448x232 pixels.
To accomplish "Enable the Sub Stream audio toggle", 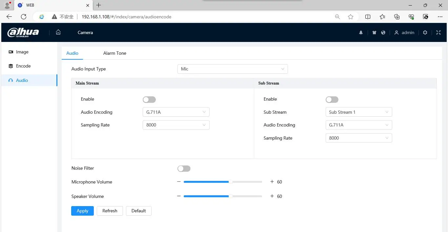I will pos(332,99).
